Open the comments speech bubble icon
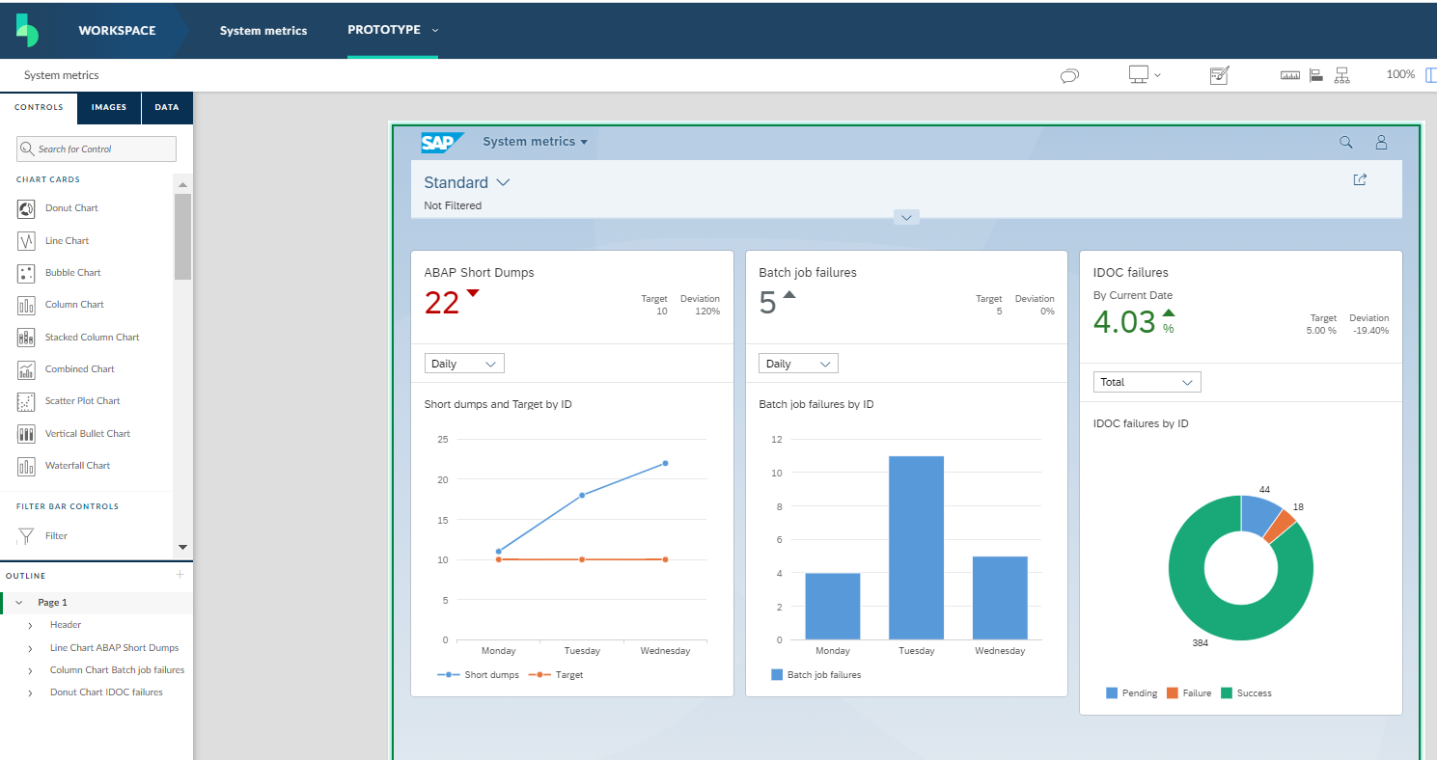1437x760 pixels. 1069,76
